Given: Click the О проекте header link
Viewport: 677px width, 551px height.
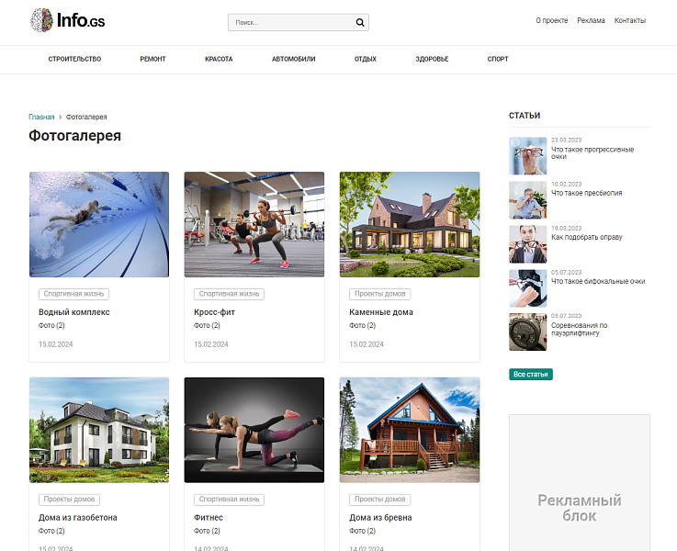Looking at the screenshot, I should (x=551, y=20).
